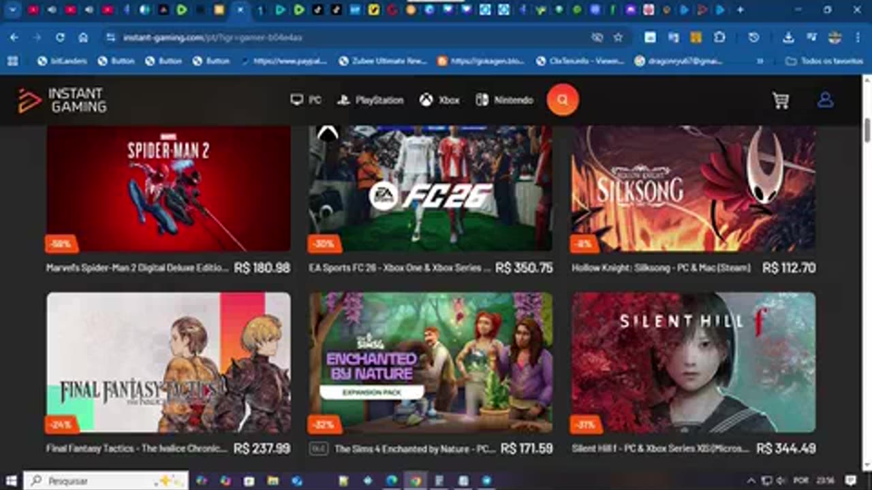
Task: Open the Windows notification center icon
Action: point(850,480)
